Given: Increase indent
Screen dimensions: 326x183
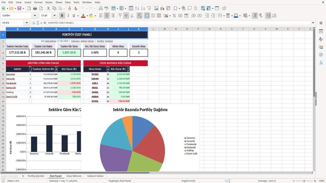Looking at the screenshot, I should coord(207,16).
